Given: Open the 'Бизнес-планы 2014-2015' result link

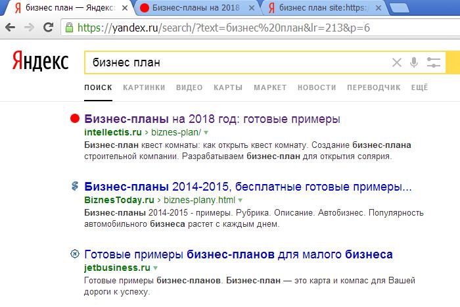Looking at the screenshot, I should tap(248, 186).
